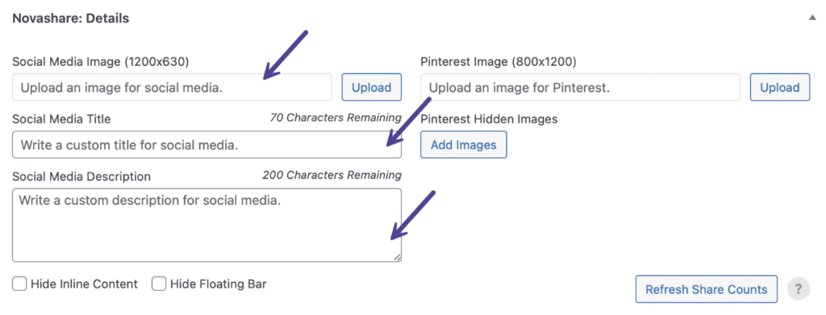Click the Novashare: Details panel heading

71,19
